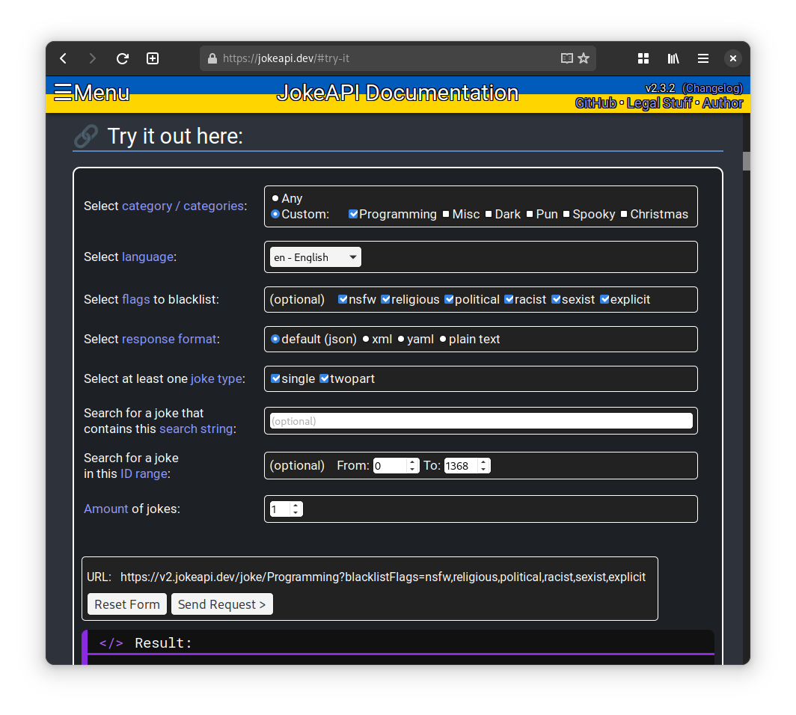Screen dimensions: 796x715
Task: Open the Author link
Action: click(x=723, y=103)
